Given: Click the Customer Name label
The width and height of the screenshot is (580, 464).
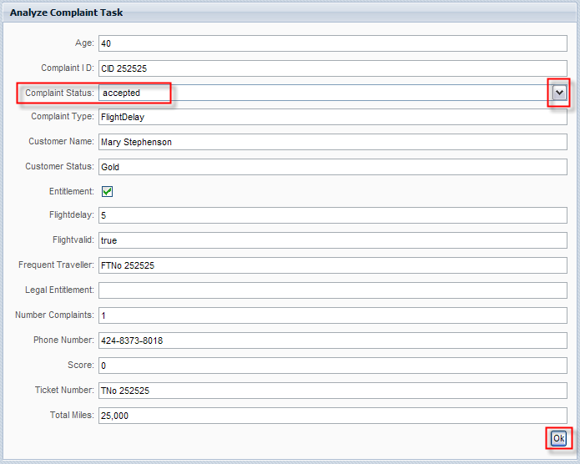Looking at the screenshot, I should [62, 141].
